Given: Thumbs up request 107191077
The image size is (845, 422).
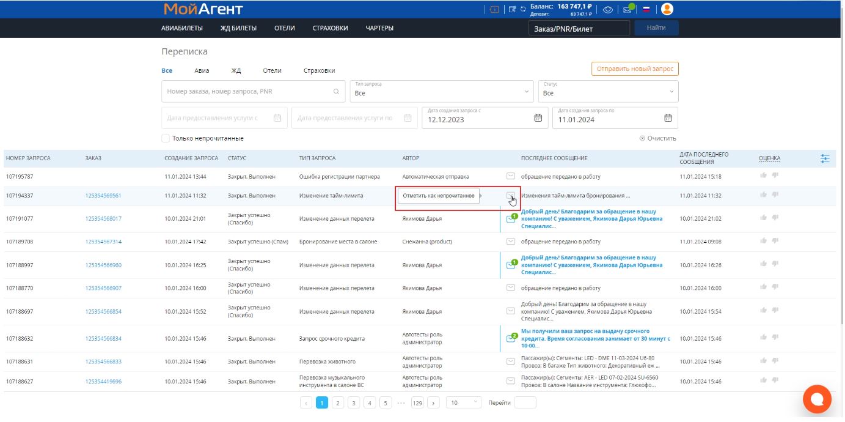Looking at the screenshot, I should pos(763,218).
